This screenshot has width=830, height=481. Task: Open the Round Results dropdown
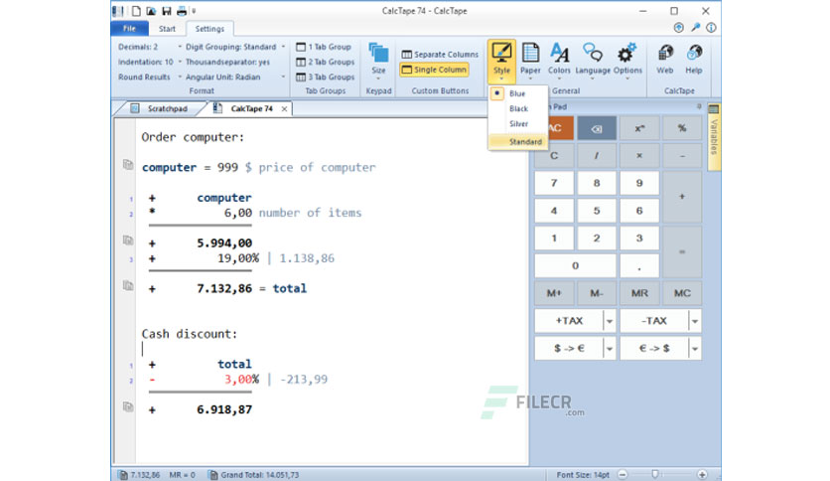pyautogui.click(x=150, y=77)
